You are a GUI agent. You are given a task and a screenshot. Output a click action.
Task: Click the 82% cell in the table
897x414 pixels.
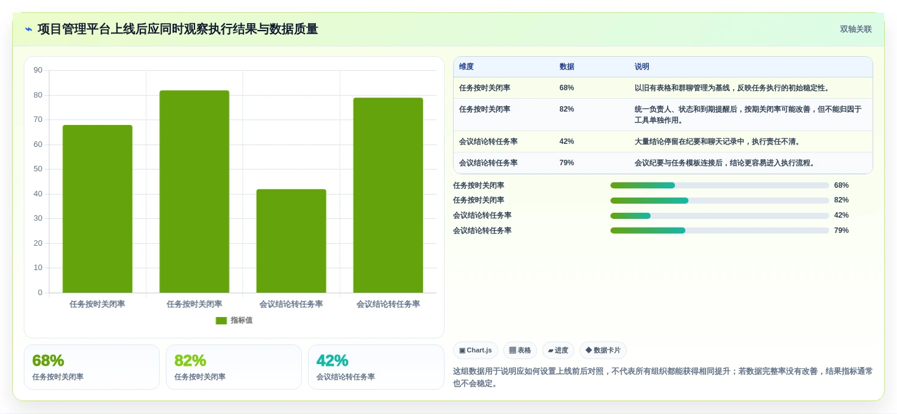coord(566,109)
